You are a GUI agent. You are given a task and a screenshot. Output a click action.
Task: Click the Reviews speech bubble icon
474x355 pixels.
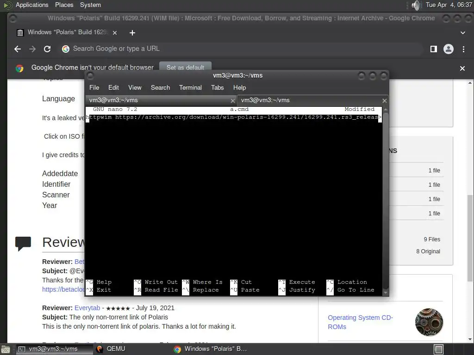coord(23,243)
